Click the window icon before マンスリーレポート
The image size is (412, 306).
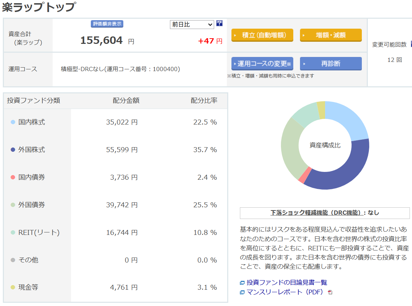click(242, 292)
